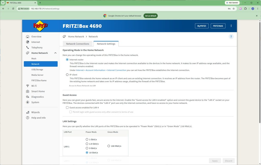
Task: Click the System icon in sidebar
Action: (28, 102)
